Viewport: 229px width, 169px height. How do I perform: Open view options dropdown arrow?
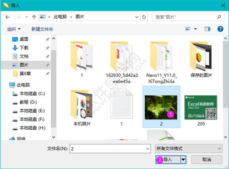(x=196, y=29)
